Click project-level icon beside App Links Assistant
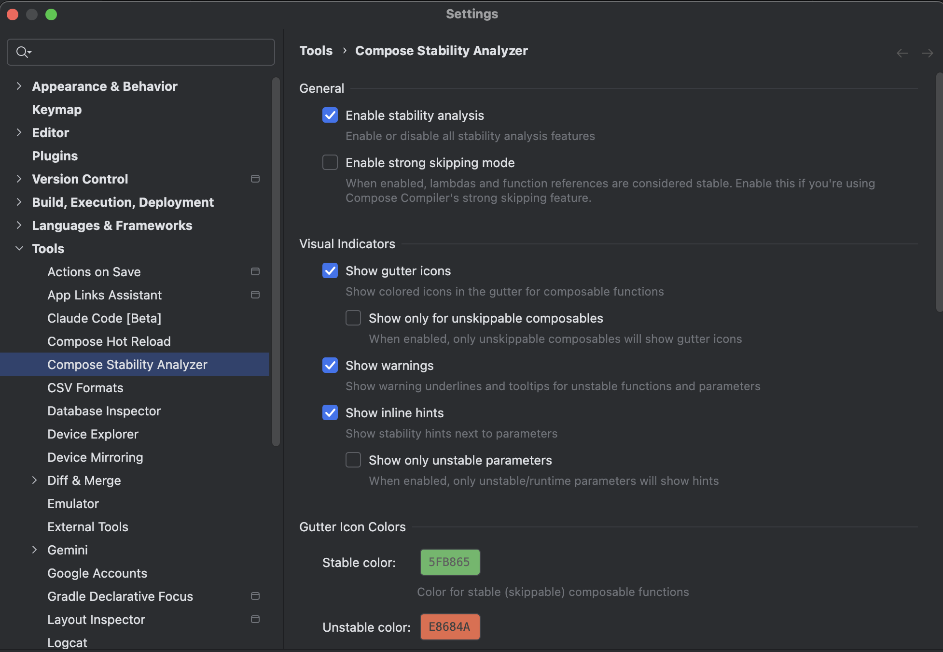This screenshot has height=652, width=943. [x=255, y=295]
